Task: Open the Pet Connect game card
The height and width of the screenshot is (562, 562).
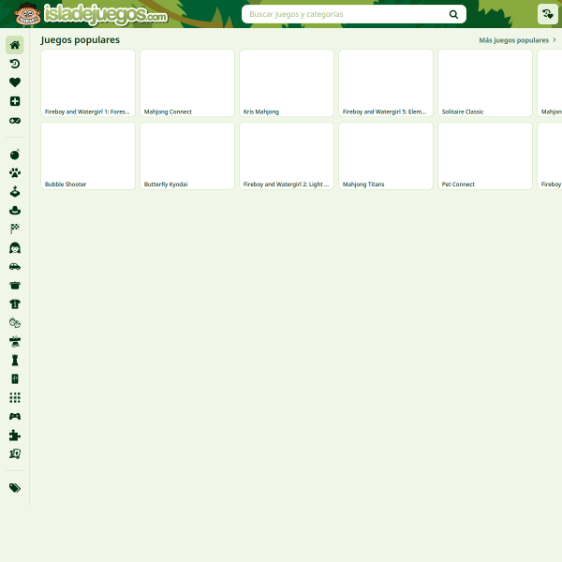Action: [485, 155]
